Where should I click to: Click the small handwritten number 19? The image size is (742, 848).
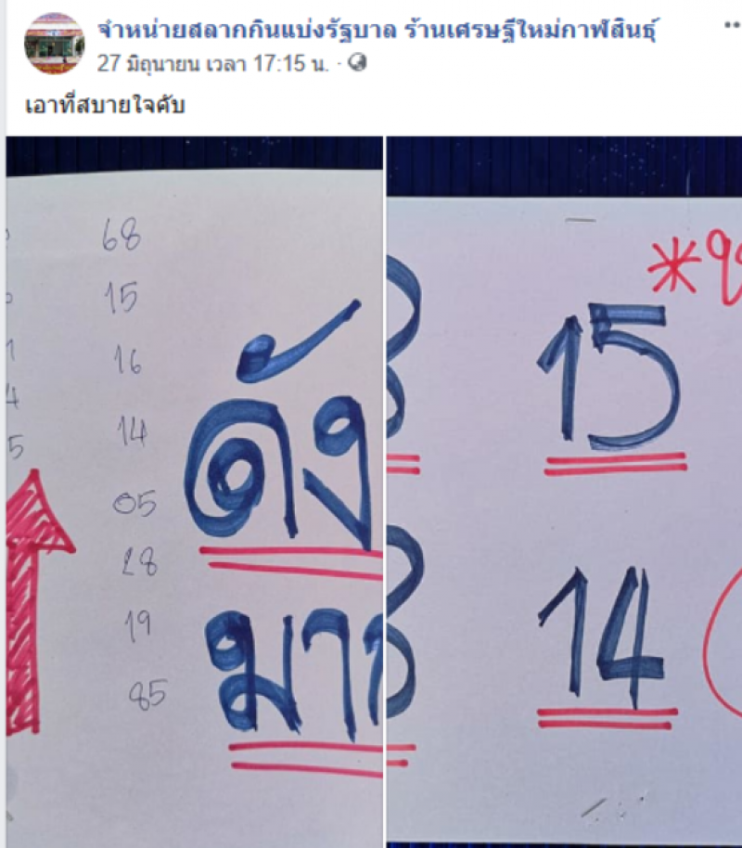tap(137, 626)
